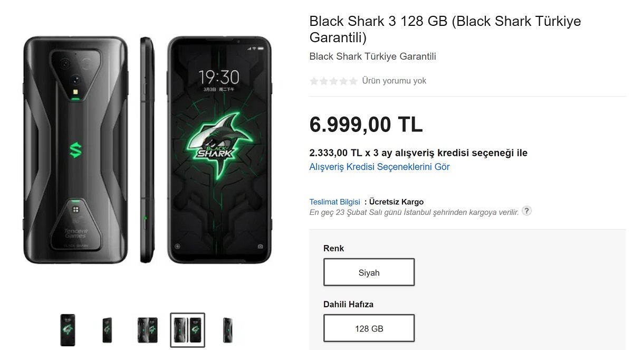
Task: Click 'Black Shark Türkiye Garantili' seller subtitle
Action: click(x=372, y=56)
